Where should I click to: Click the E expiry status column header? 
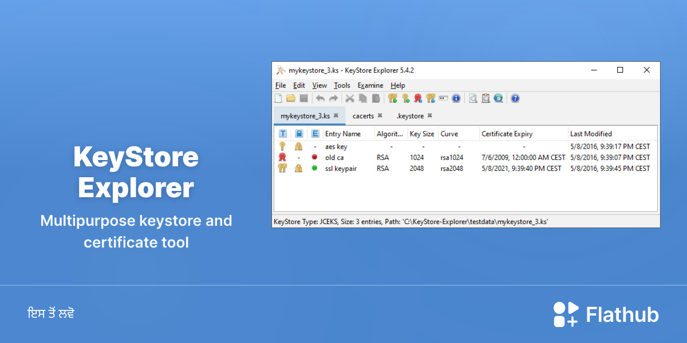tap(315, 134)
